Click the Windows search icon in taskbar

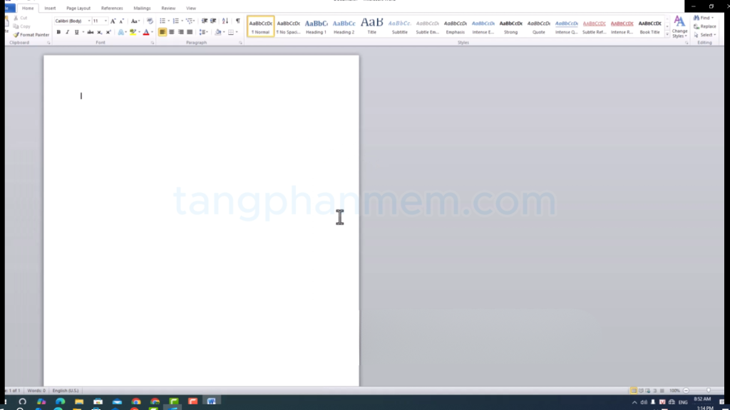tap(22, 401)
